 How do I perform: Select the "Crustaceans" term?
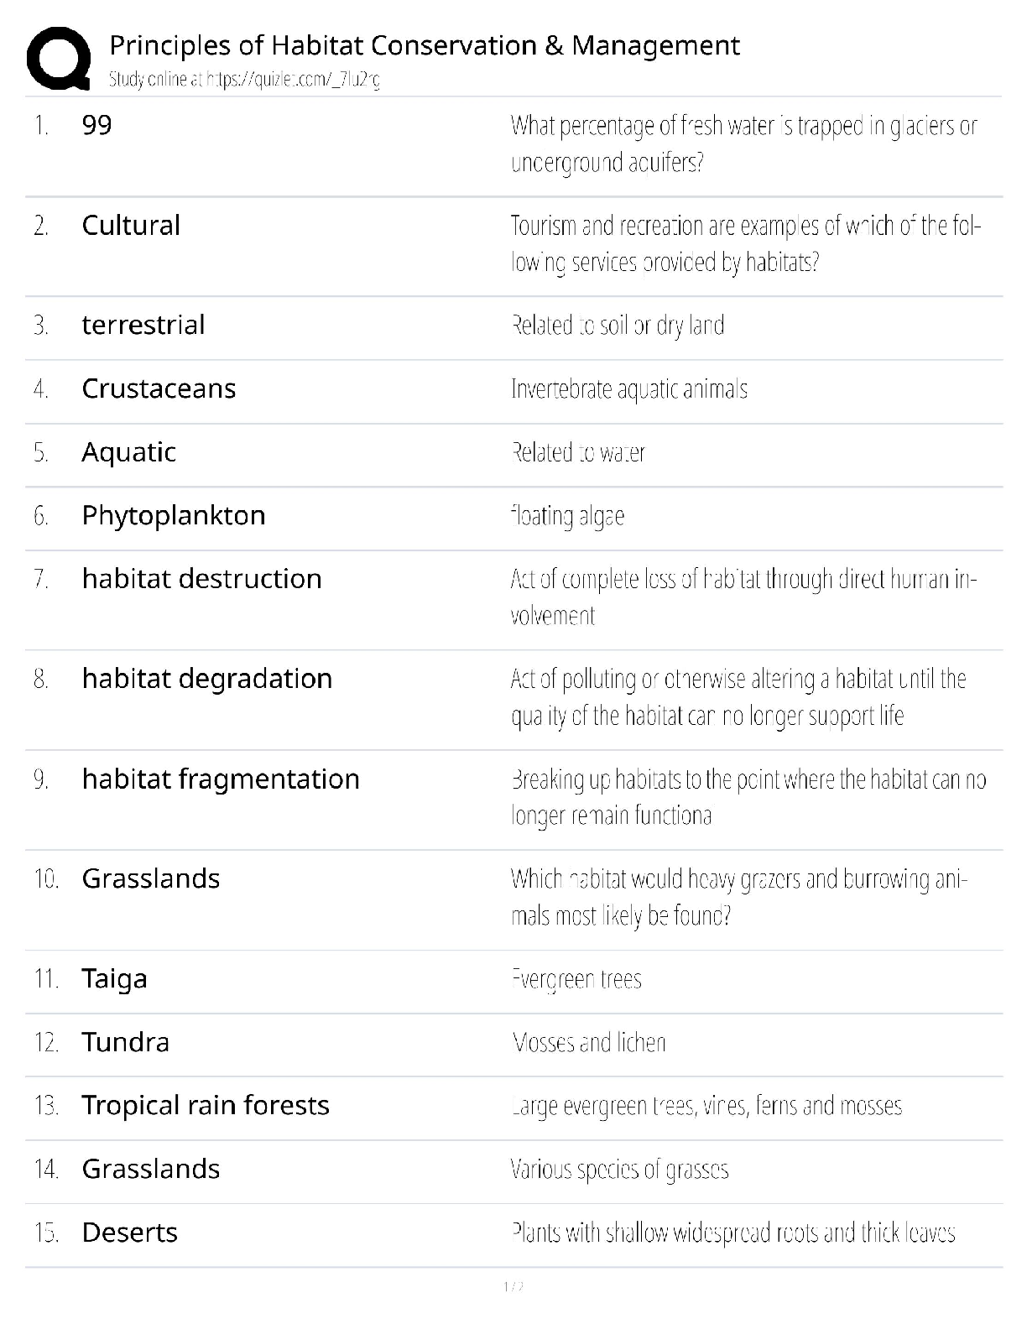159,388
